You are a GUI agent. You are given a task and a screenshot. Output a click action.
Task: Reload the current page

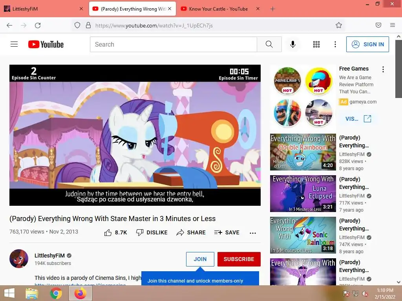(x=38, y=25)
